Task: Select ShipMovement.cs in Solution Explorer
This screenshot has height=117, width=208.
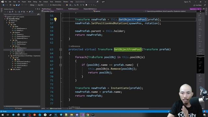Action: [x=22, y=42]
